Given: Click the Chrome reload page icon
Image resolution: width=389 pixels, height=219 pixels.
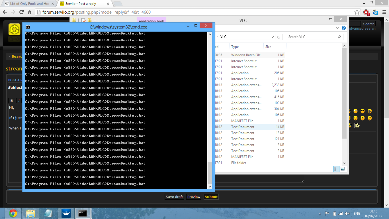Looking at the screenshot, I should tap(21, 12).
